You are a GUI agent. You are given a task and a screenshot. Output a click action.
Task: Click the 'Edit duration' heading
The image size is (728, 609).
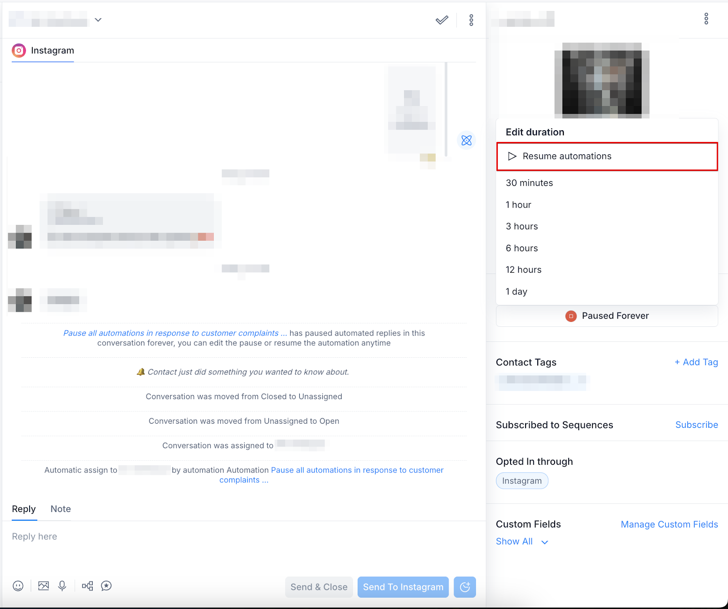[x=535, y=132]
